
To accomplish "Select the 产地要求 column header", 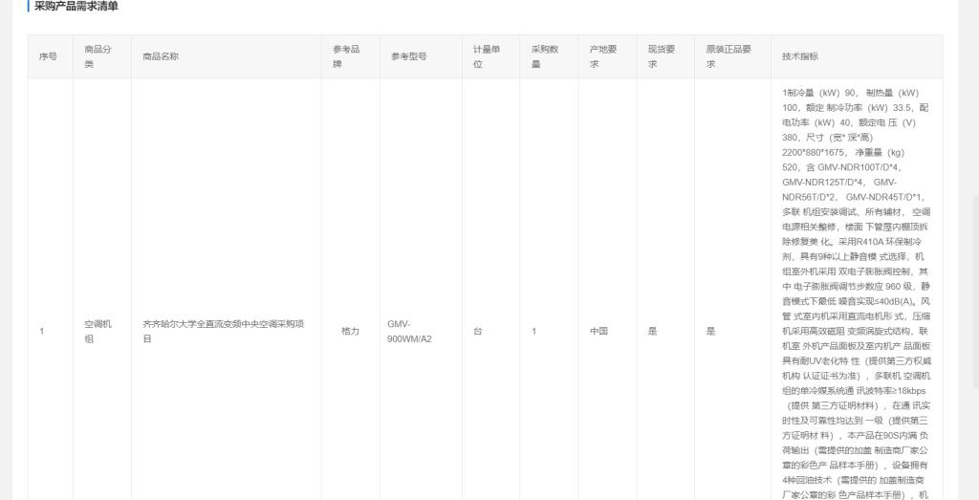I will [x=603, y=56].
